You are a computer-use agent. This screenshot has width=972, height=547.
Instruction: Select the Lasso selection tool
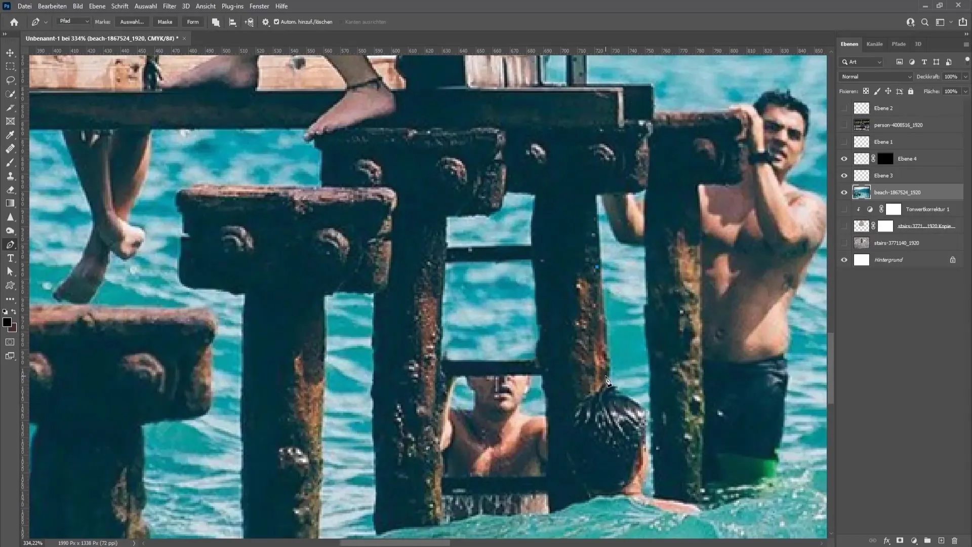10,80
